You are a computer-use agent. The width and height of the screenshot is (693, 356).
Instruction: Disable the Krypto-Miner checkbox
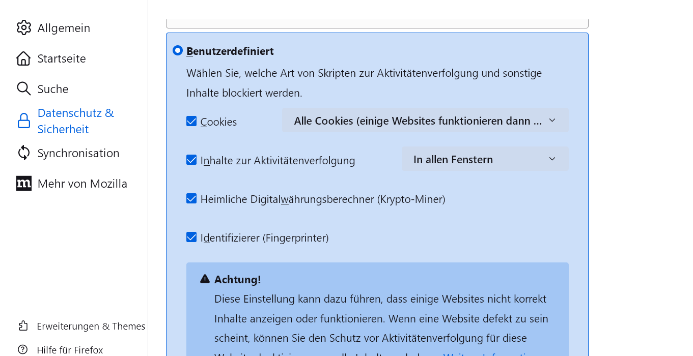coord(191,199)
